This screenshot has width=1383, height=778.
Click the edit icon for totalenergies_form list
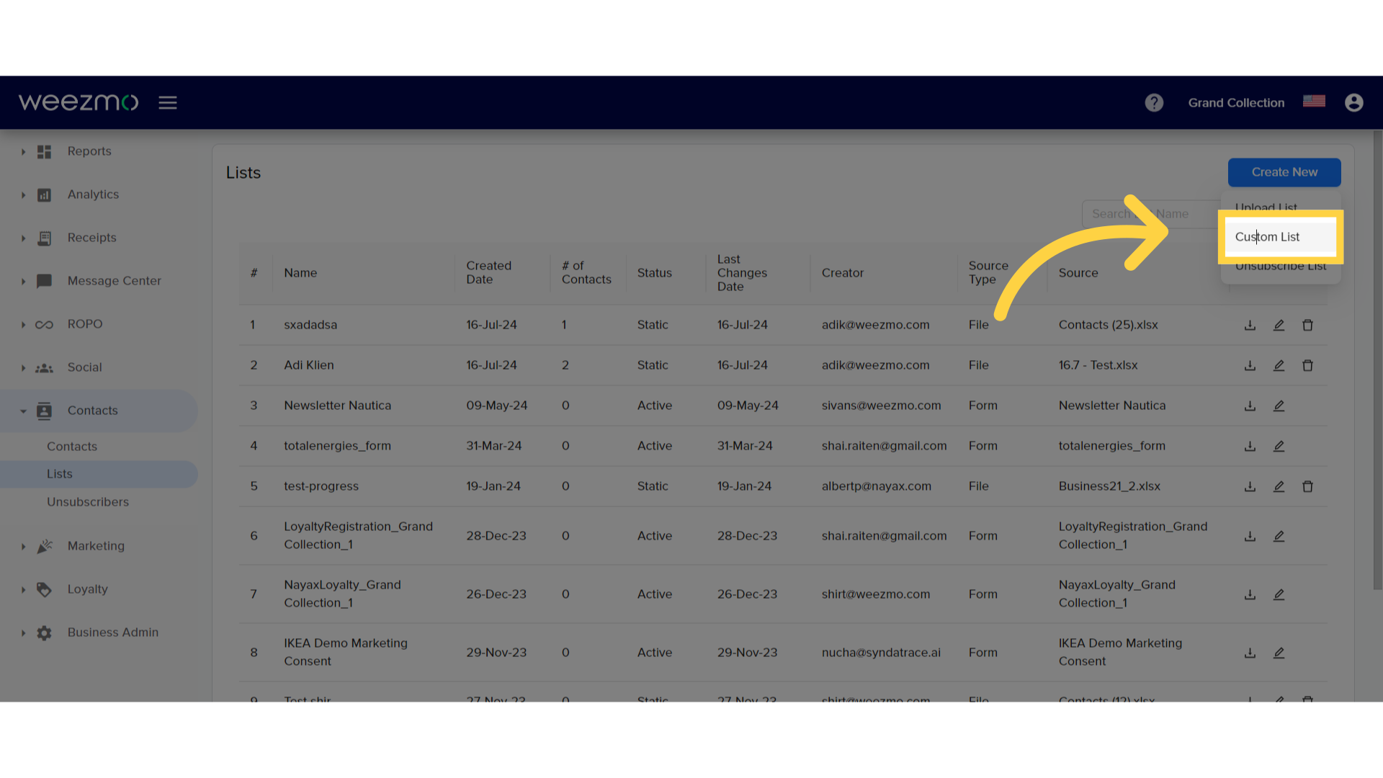1279,445
